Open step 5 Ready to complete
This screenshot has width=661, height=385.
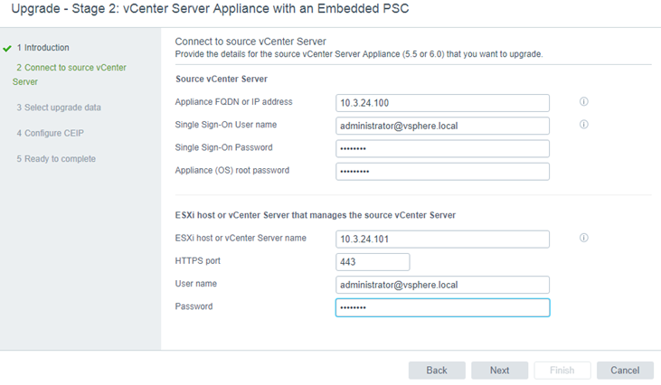pyautogui.click(x=56, y=159)
